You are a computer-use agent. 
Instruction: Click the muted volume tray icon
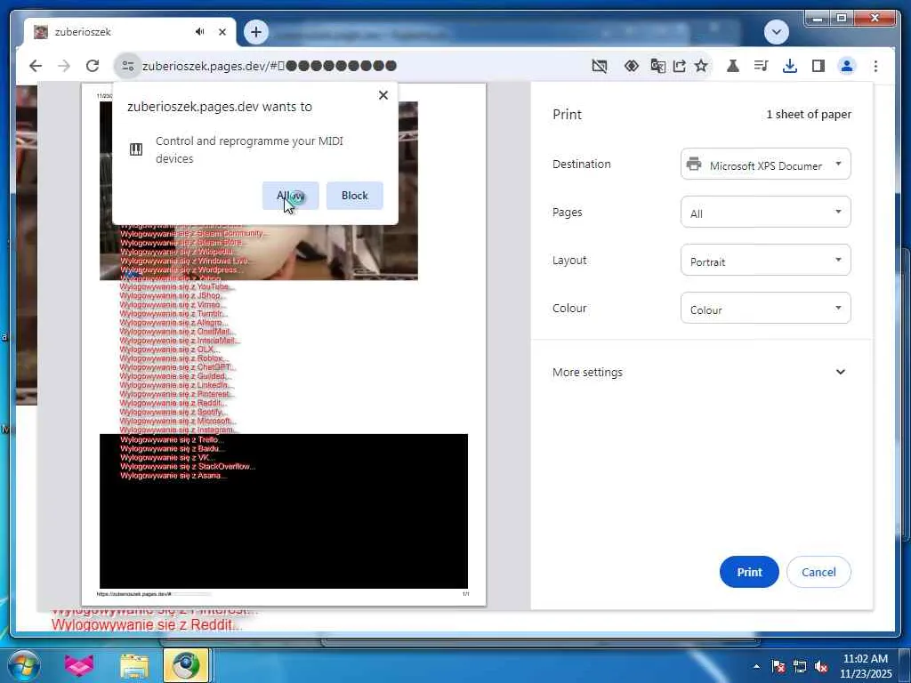821,666
